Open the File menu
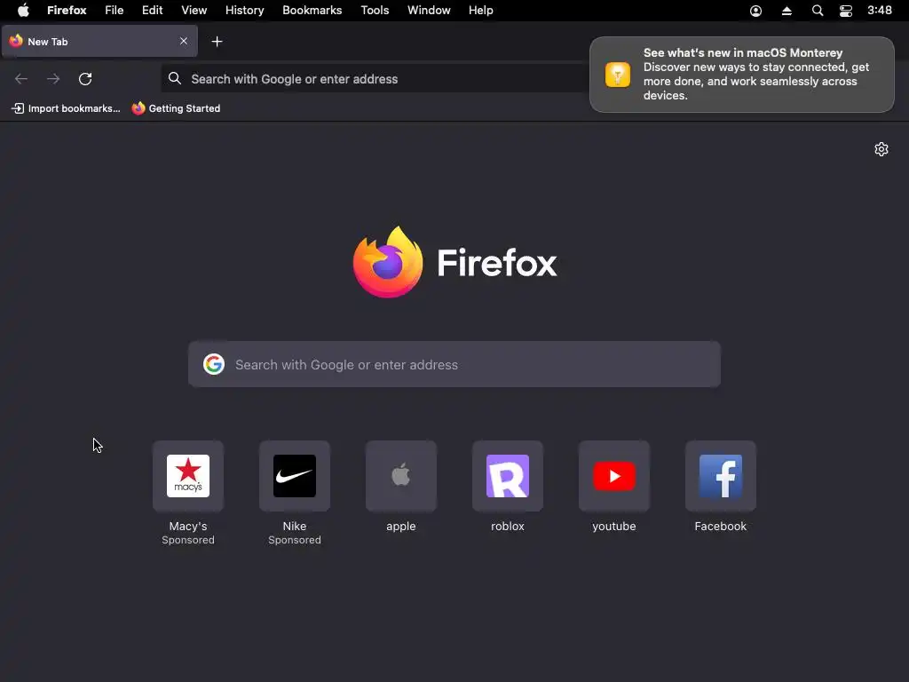Screen dimensions: 909x682 115,10
